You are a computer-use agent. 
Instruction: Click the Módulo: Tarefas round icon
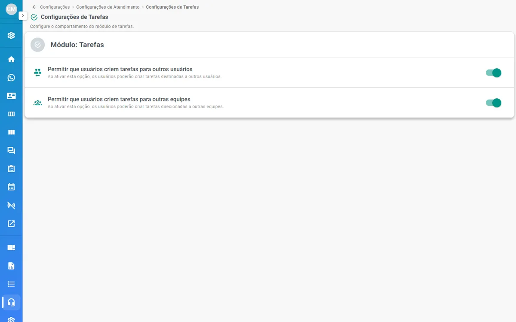click(x=37, y=45)
